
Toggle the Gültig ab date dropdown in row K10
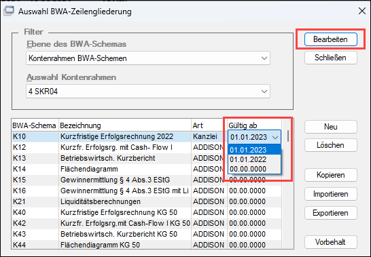coord(275,137)
